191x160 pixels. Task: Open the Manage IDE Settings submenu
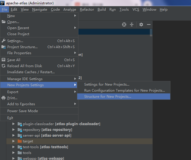(x=39, y=79)
